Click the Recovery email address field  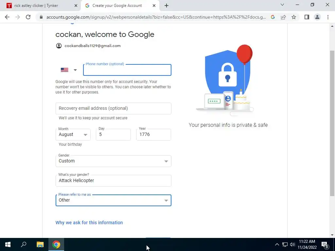pyautogui.click(x=114, y=109)
